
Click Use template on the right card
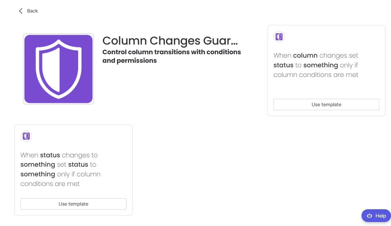(326, 104)
